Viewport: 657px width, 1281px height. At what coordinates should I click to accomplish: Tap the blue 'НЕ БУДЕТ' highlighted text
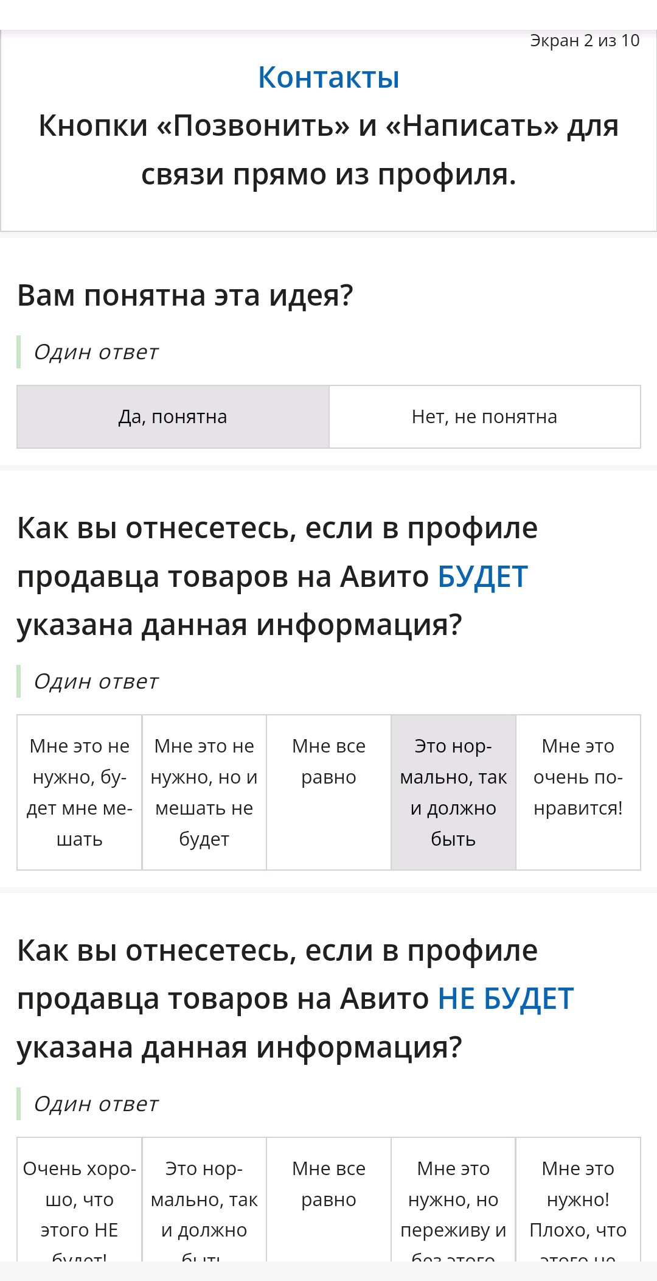(x=506, y=999)
